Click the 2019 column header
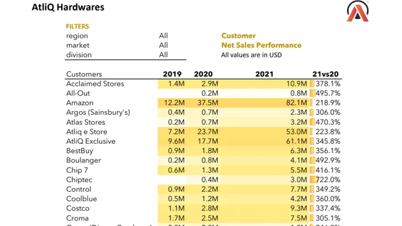 (173, 74)
